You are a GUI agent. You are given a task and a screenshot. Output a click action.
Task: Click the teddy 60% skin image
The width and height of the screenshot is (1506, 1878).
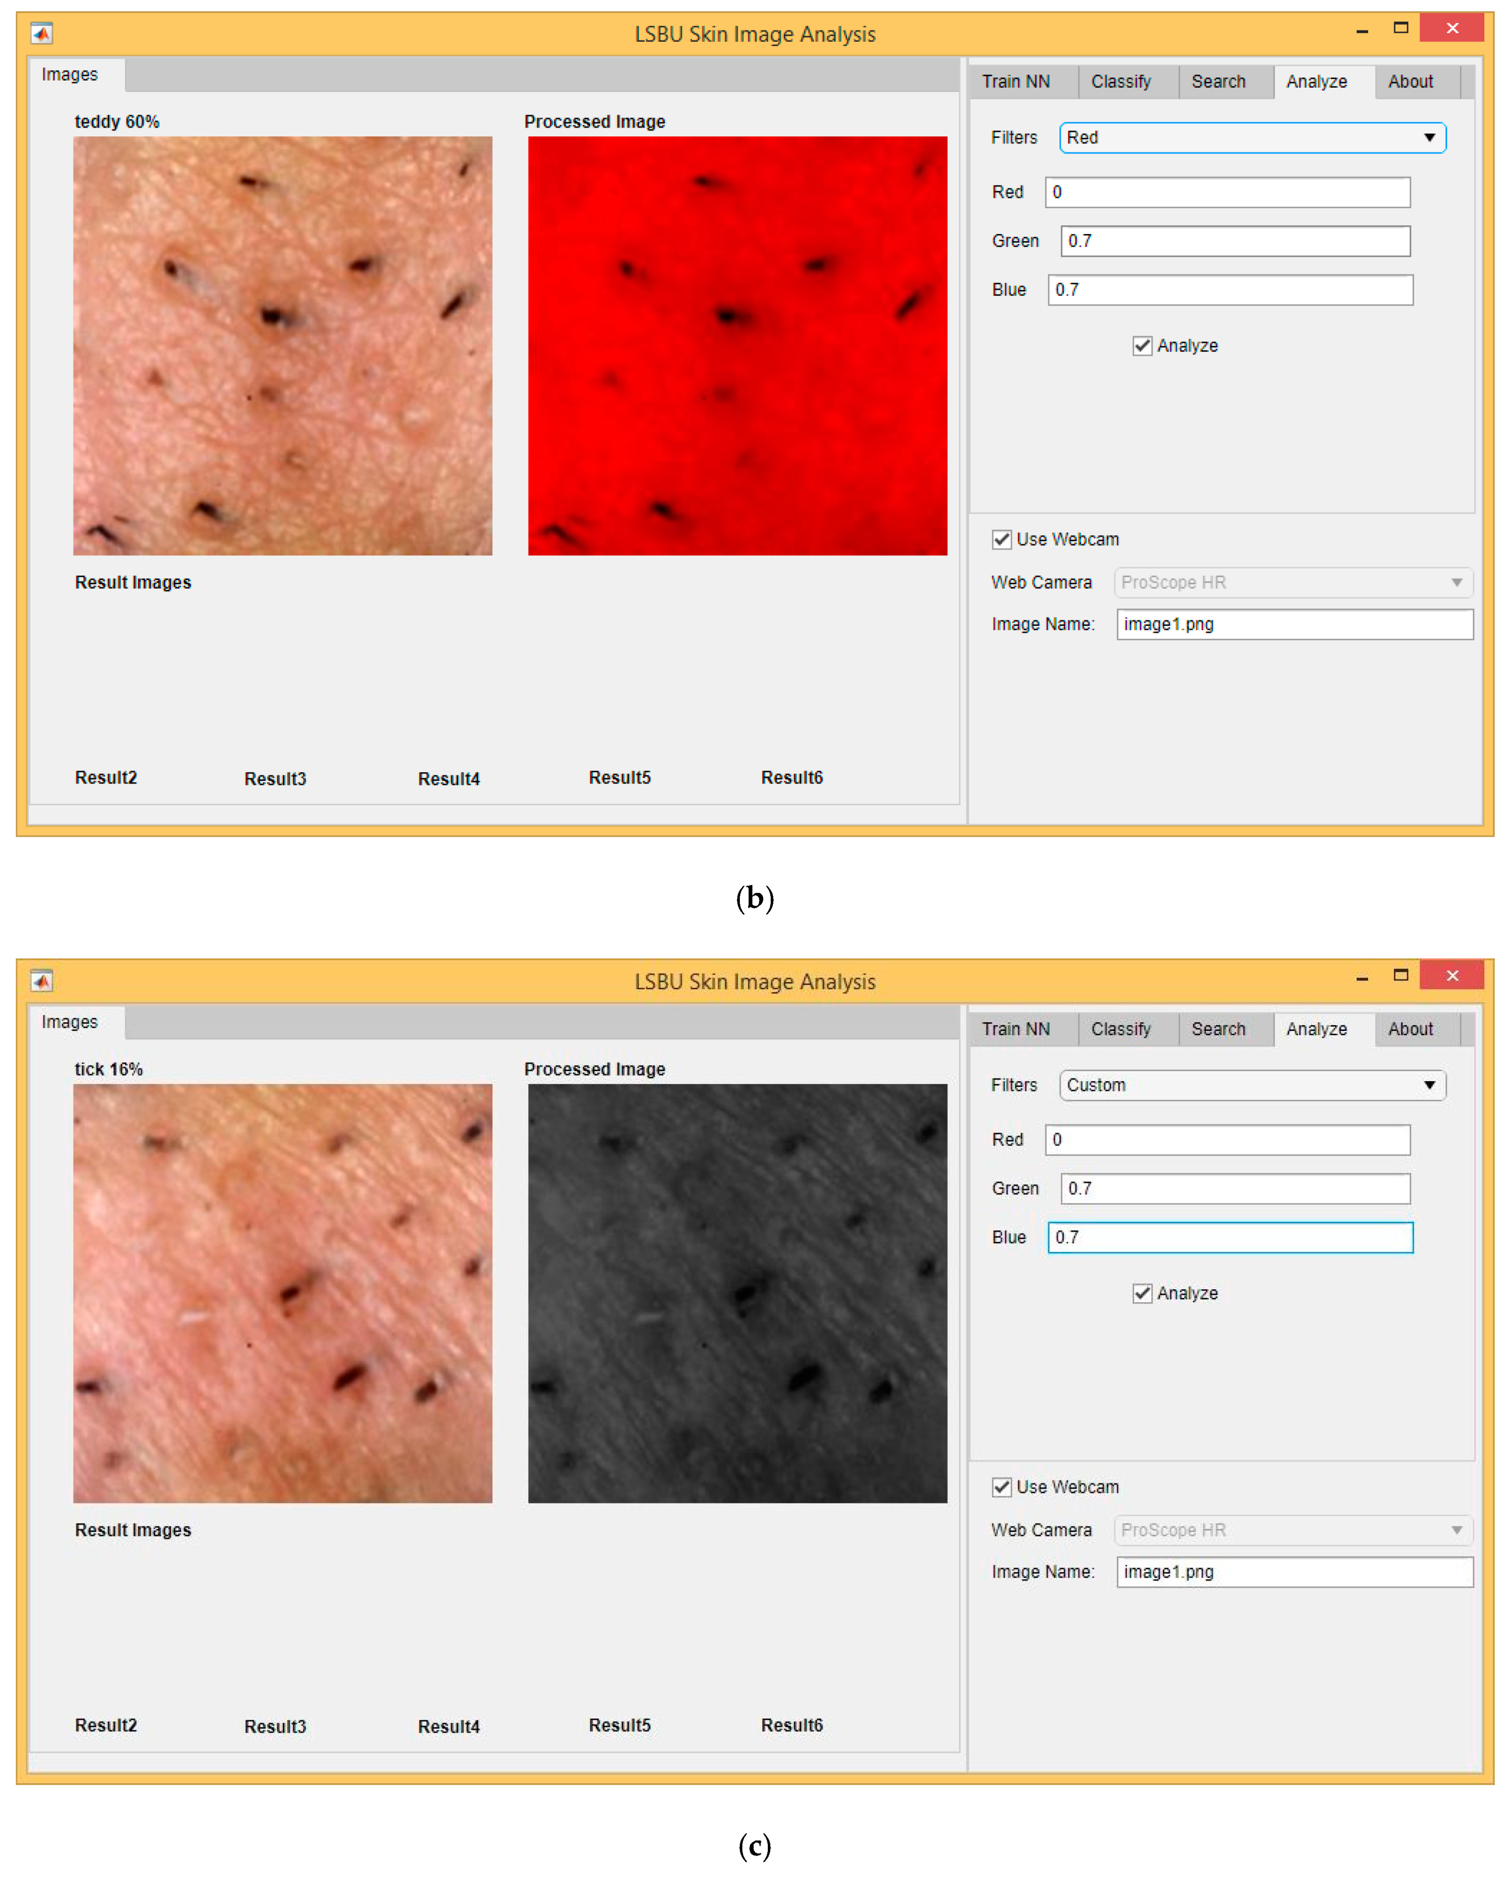tap(282, 344)
